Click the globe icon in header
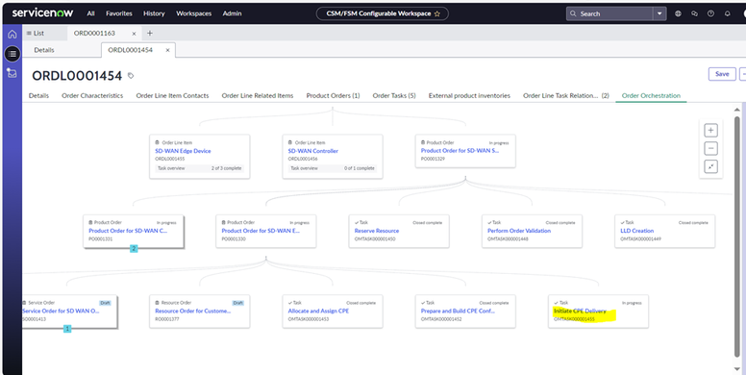 [678, 13]
